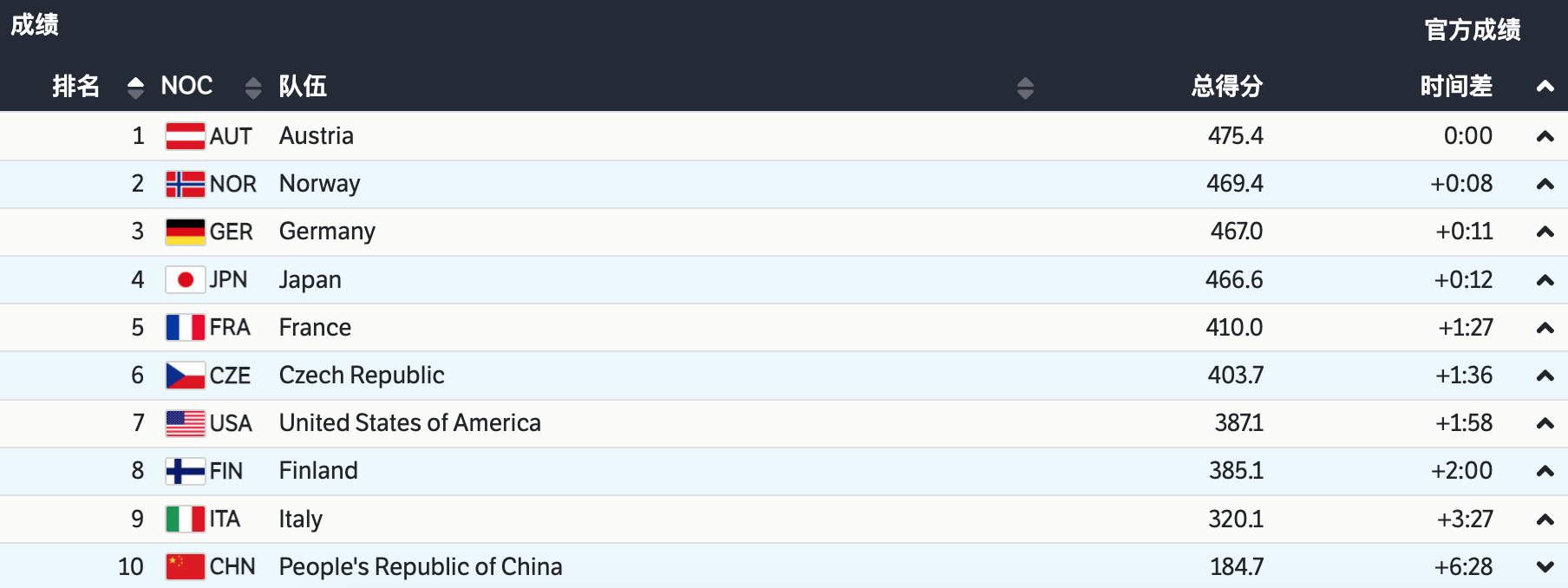Select the 总得分 column header
Image resolution: width=1568 pixels, height=588 pixels.
1226,86
